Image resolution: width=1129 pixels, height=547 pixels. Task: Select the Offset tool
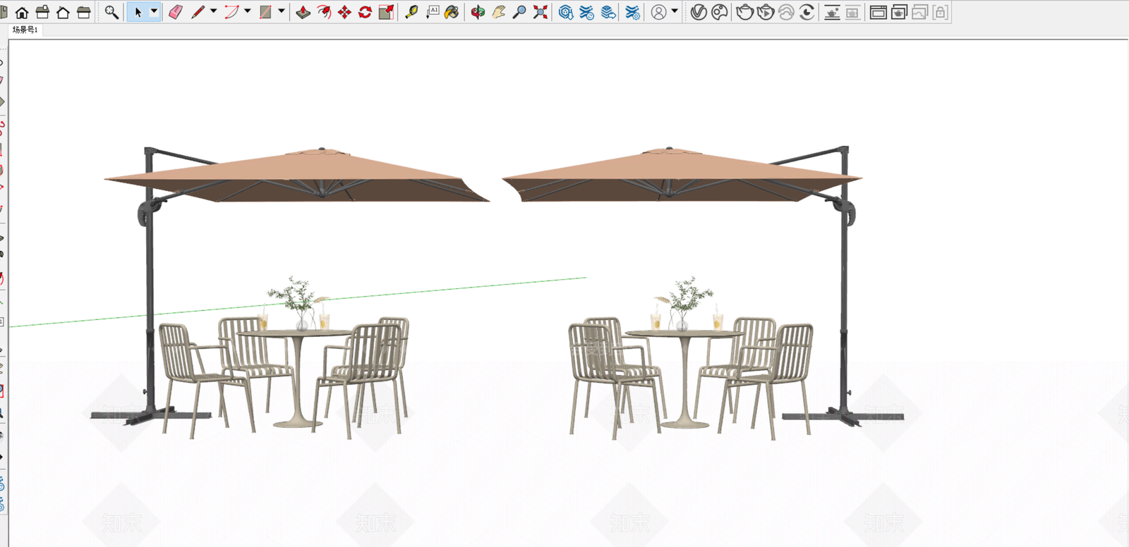(324, 12)
